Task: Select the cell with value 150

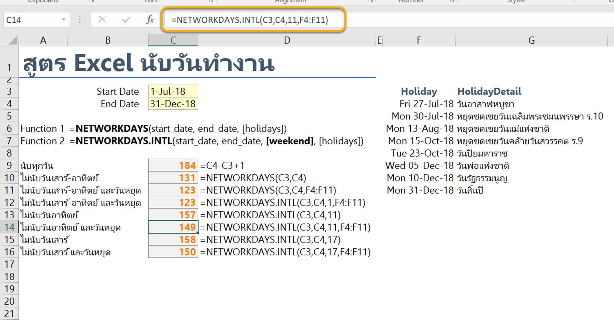Action: [173, 252]
